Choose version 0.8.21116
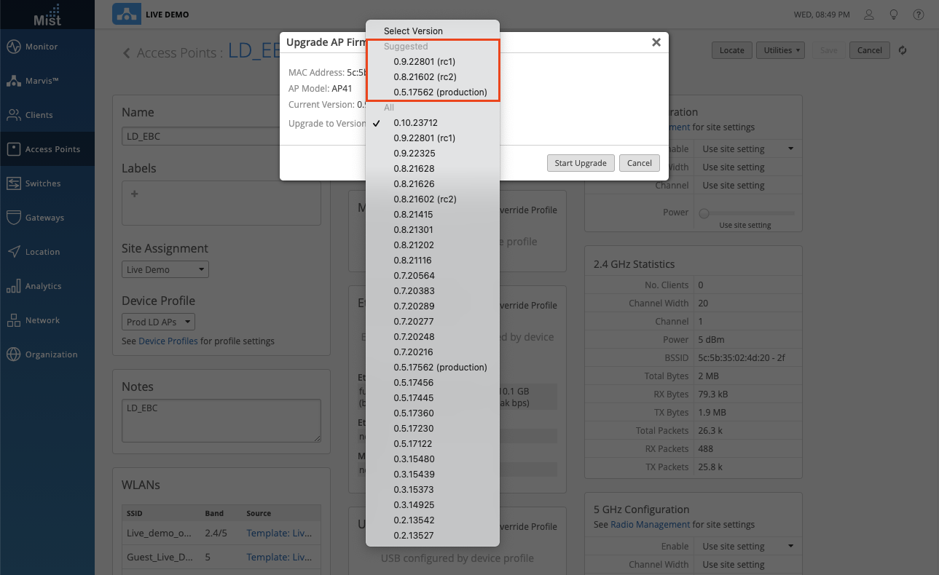939x575 pixels. pos(433,260)
